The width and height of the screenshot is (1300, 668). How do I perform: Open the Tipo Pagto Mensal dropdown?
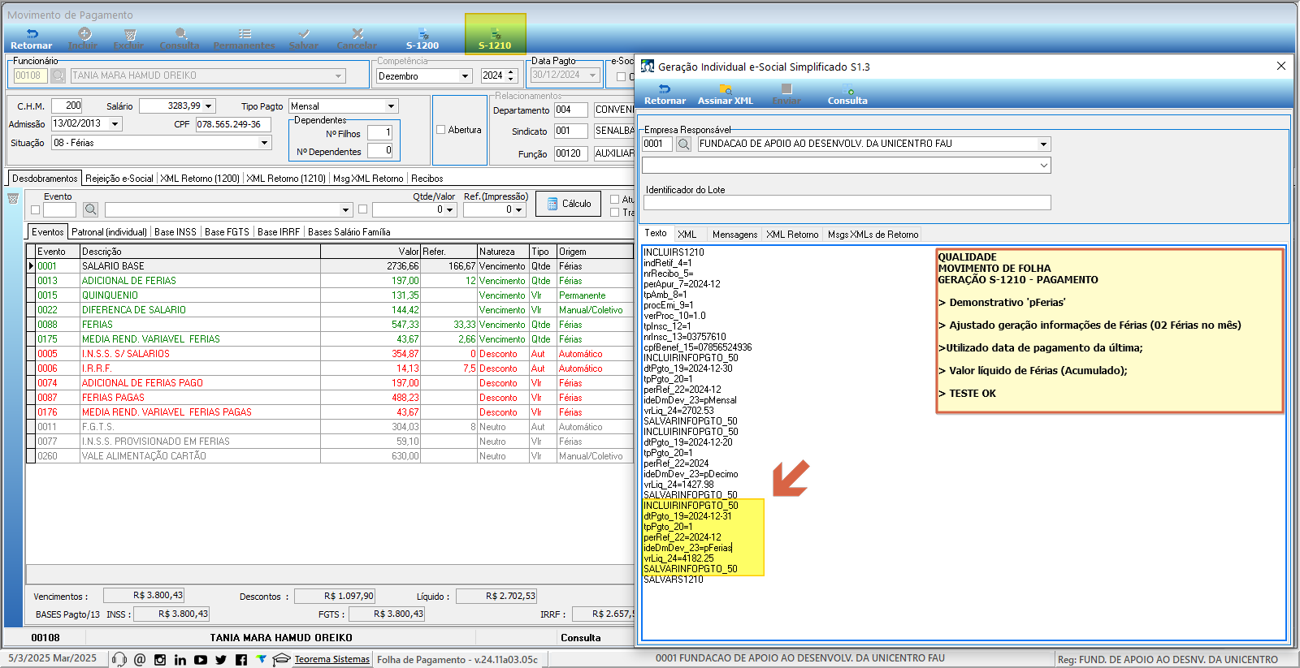[x=391, y=106]
